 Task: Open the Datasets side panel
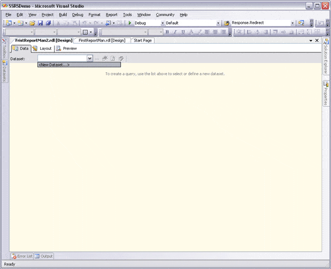(4, 71)
